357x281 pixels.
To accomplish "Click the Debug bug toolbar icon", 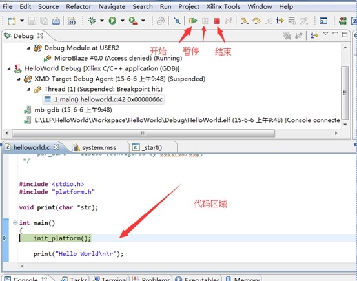I will pyautogui.click(x=92, y=21).
